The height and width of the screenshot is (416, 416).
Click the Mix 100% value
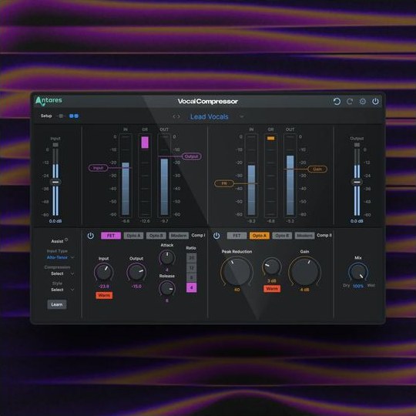click(358, 287)
